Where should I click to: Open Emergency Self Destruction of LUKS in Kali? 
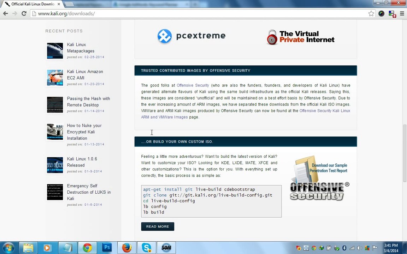point(89,192)
